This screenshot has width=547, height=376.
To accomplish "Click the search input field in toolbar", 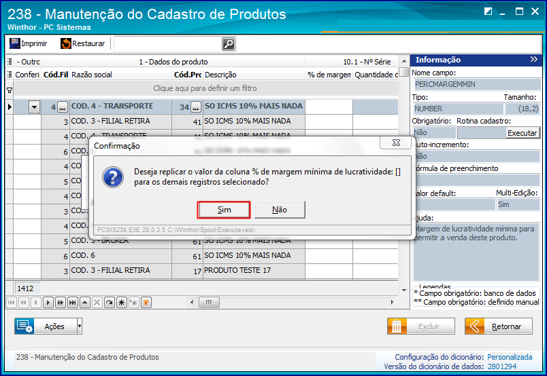I will tap(168, 44).
